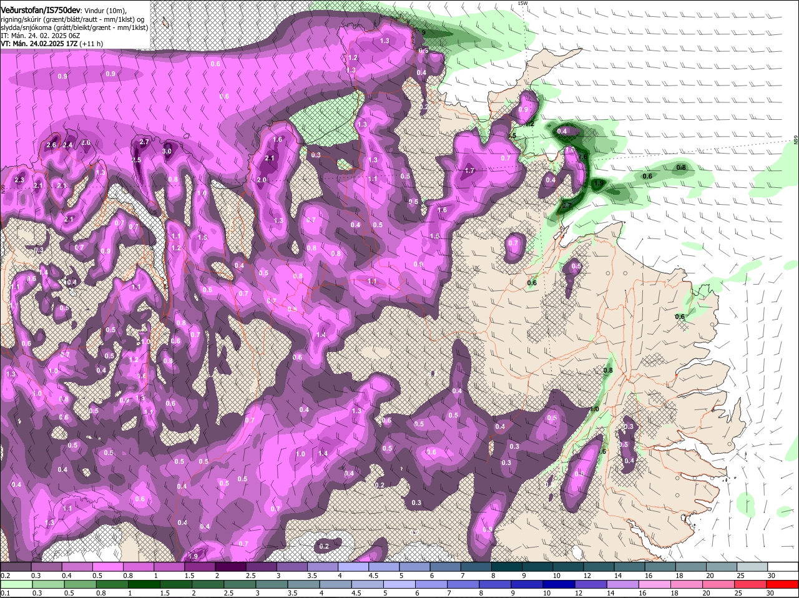This screenshot has height=598, width=799.
Task: Click the VT valid time line 24.02.2025 17Z
Action: click(x=52, y=44)
